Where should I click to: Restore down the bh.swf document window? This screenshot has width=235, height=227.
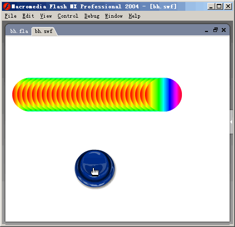[x=215, y=30]
